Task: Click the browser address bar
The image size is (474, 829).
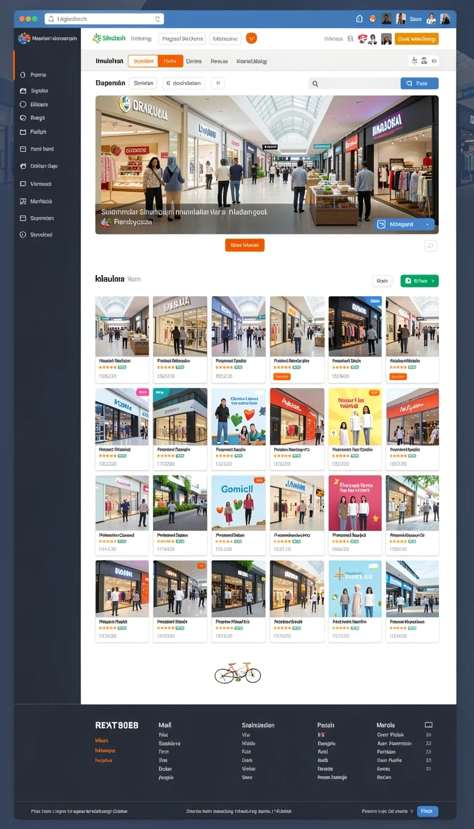Action: [104, 19]
